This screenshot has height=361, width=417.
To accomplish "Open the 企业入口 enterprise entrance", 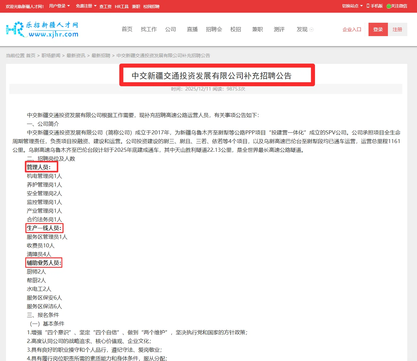I will [x=351, y=29].
